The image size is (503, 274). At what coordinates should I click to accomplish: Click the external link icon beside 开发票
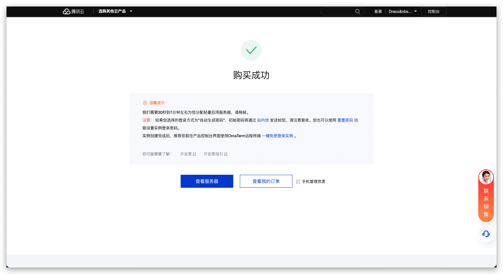[195, 154]
